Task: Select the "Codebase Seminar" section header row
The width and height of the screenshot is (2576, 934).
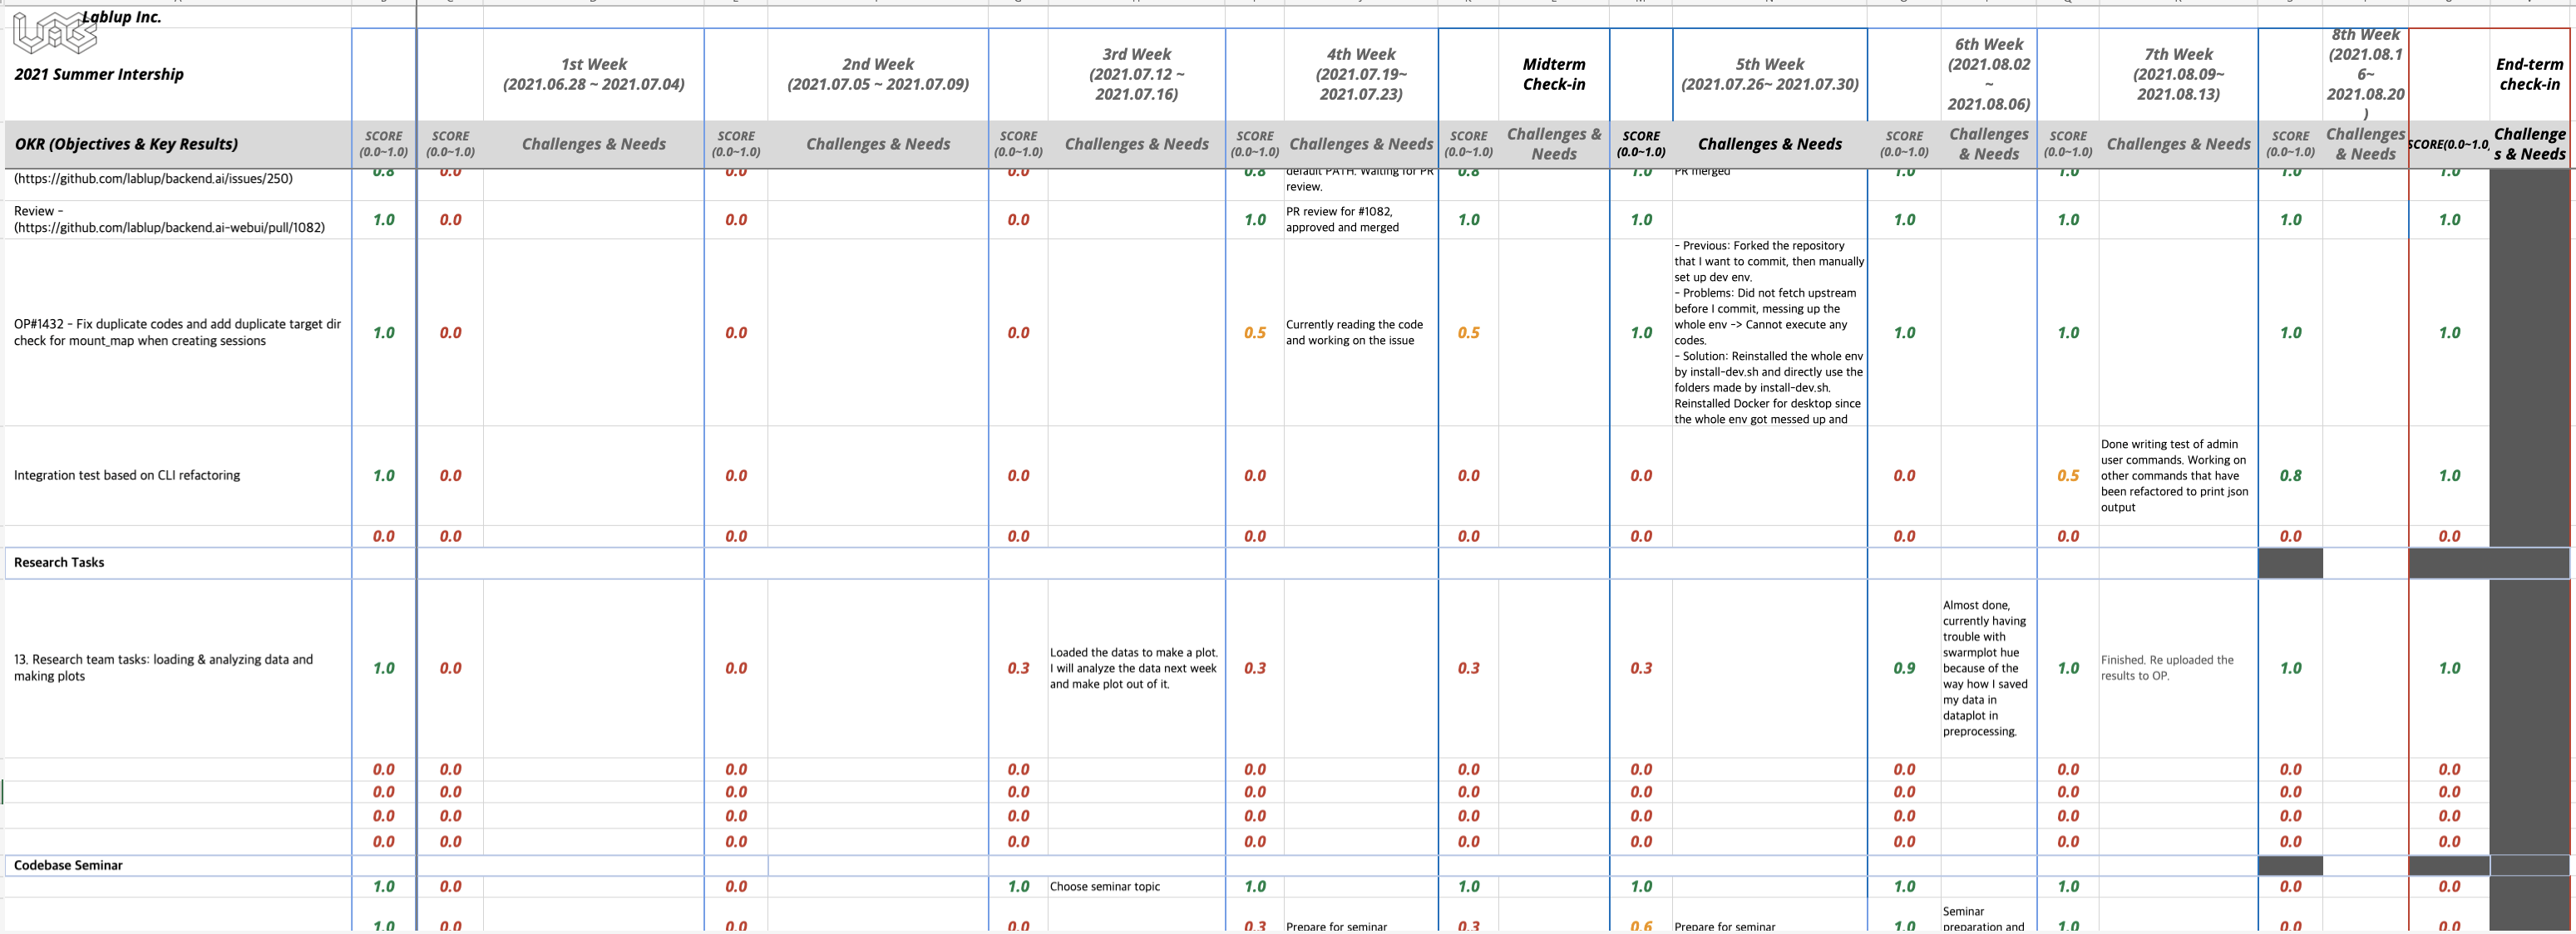Action: coord(69,865)
